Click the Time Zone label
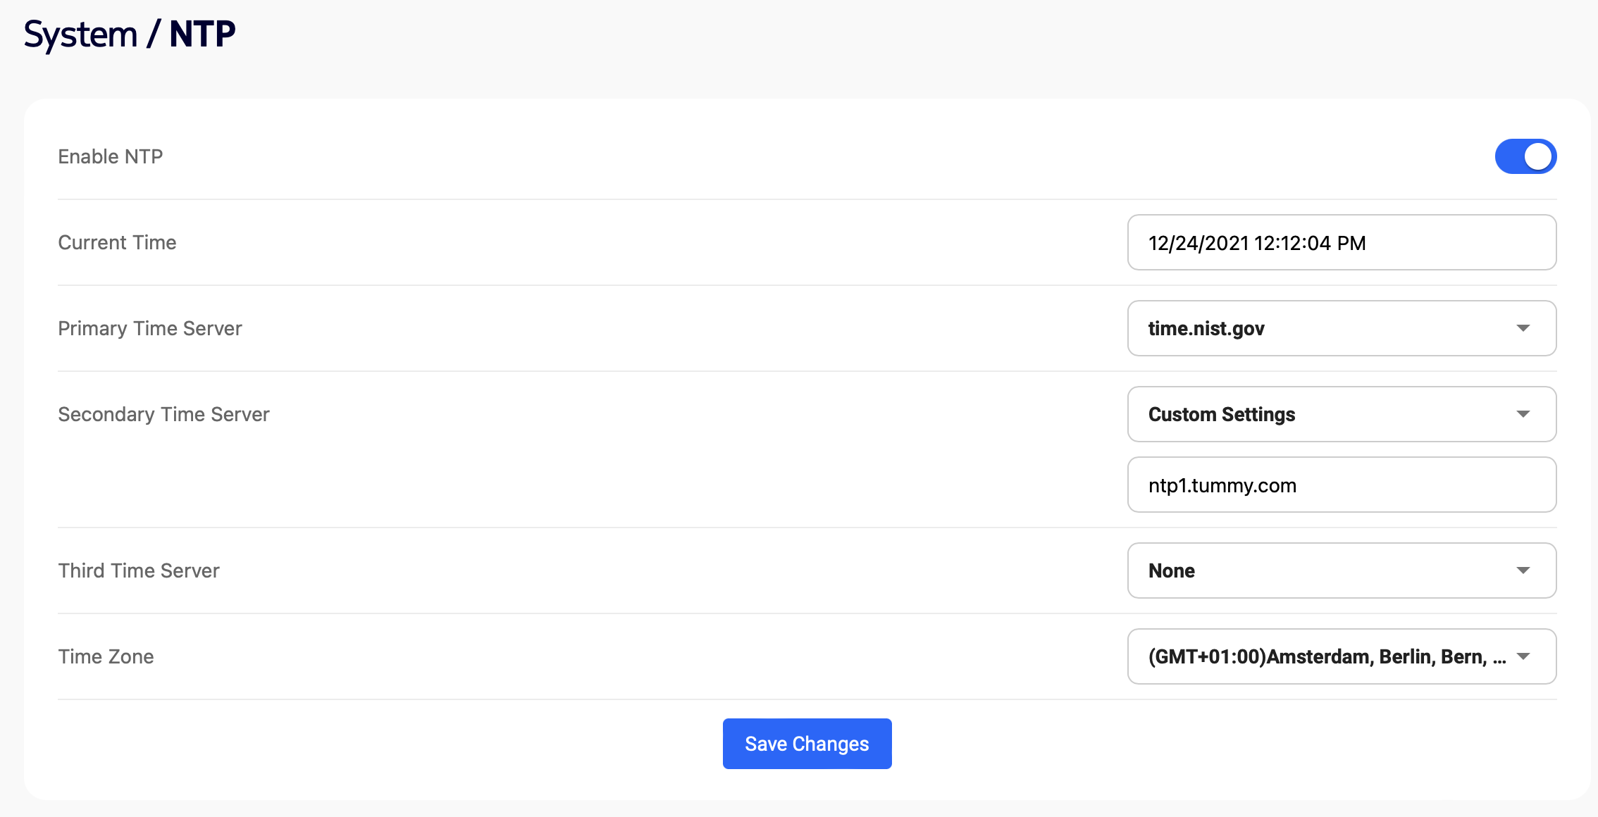 (x=106, y=657)
